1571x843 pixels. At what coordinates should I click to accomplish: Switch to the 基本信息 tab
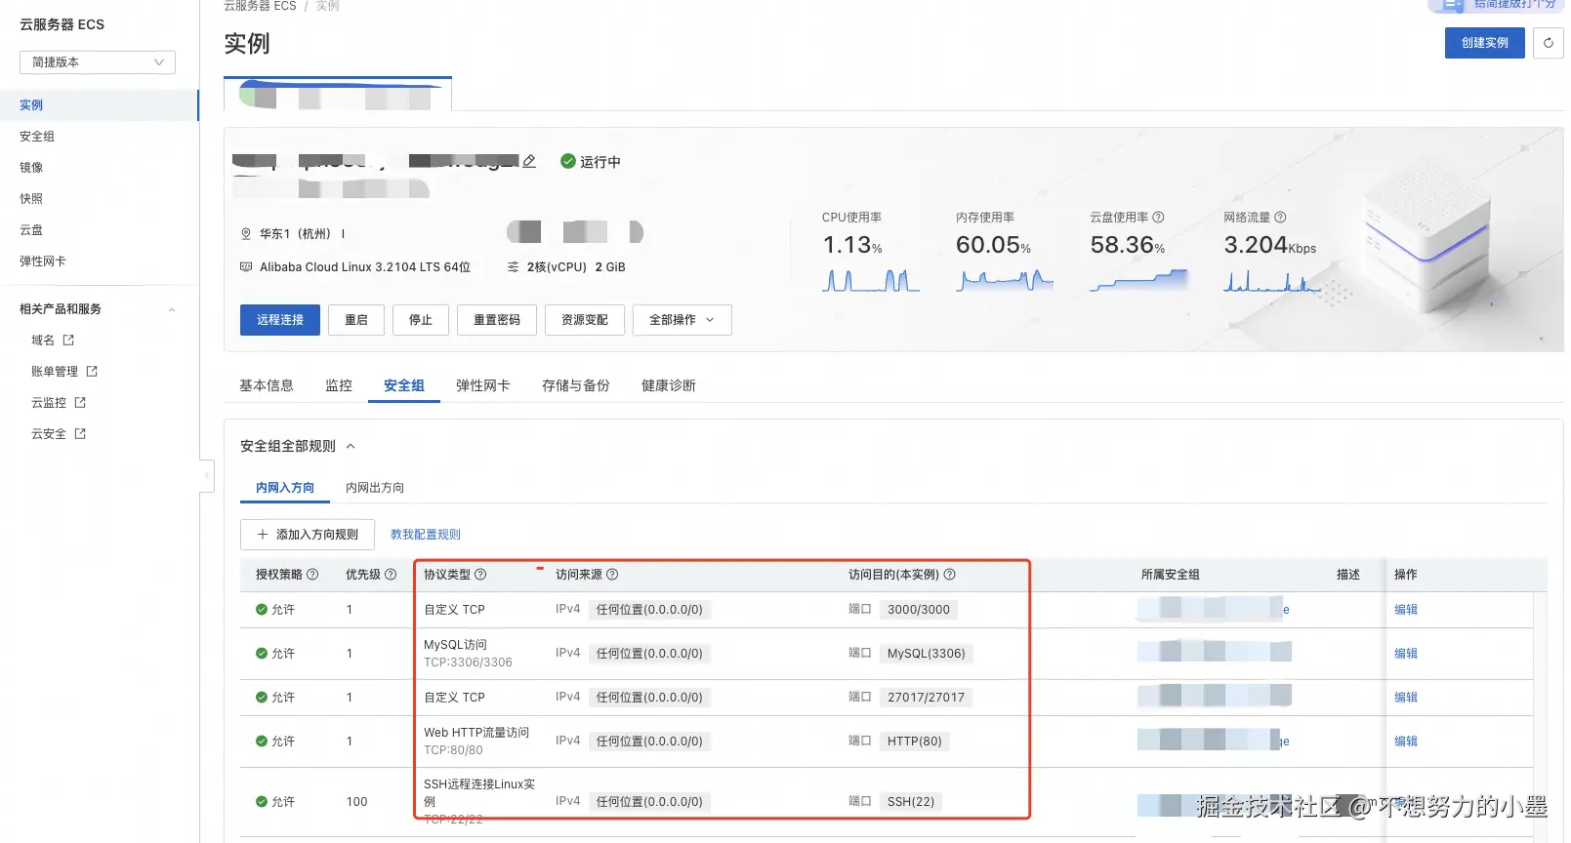click(x=267, y=385)
